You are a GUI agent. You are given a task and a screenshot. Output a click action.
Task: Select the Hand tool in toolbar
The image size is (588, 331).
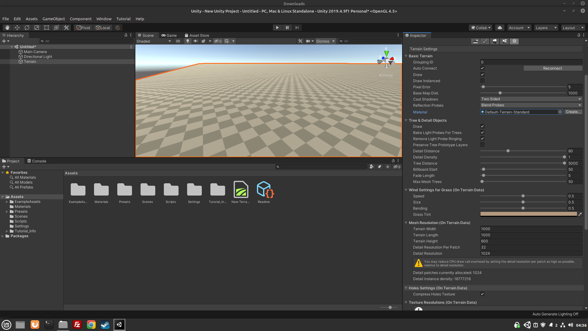[x=7, y=28]
